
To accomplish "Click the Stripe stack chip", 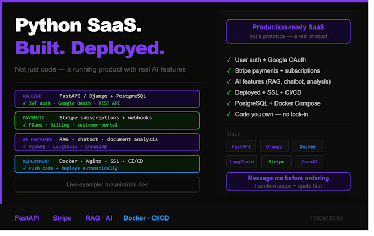I will [276, 161].
